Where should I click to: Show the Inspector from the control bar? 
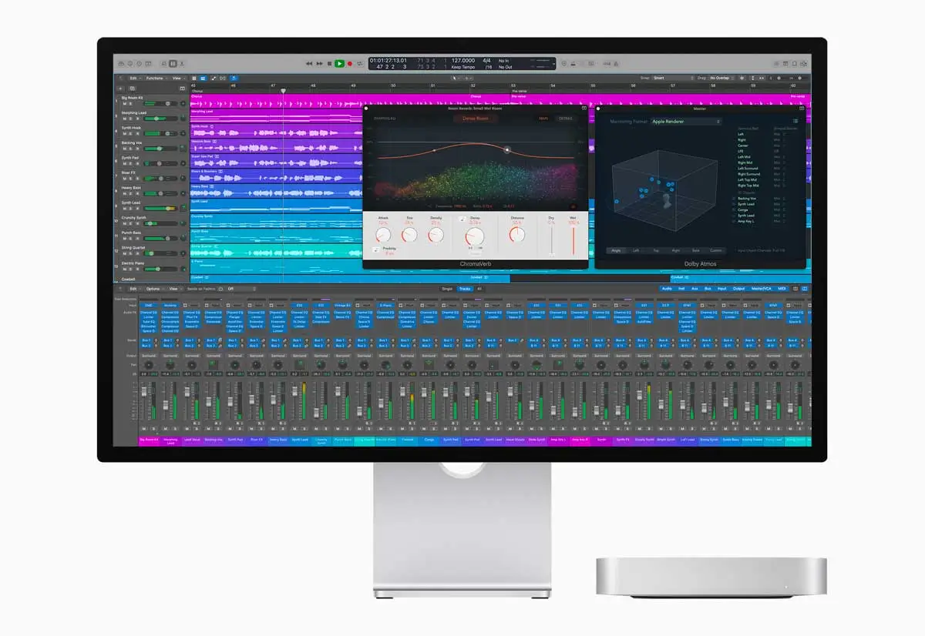pyautogui.click(x=130, y=64)
